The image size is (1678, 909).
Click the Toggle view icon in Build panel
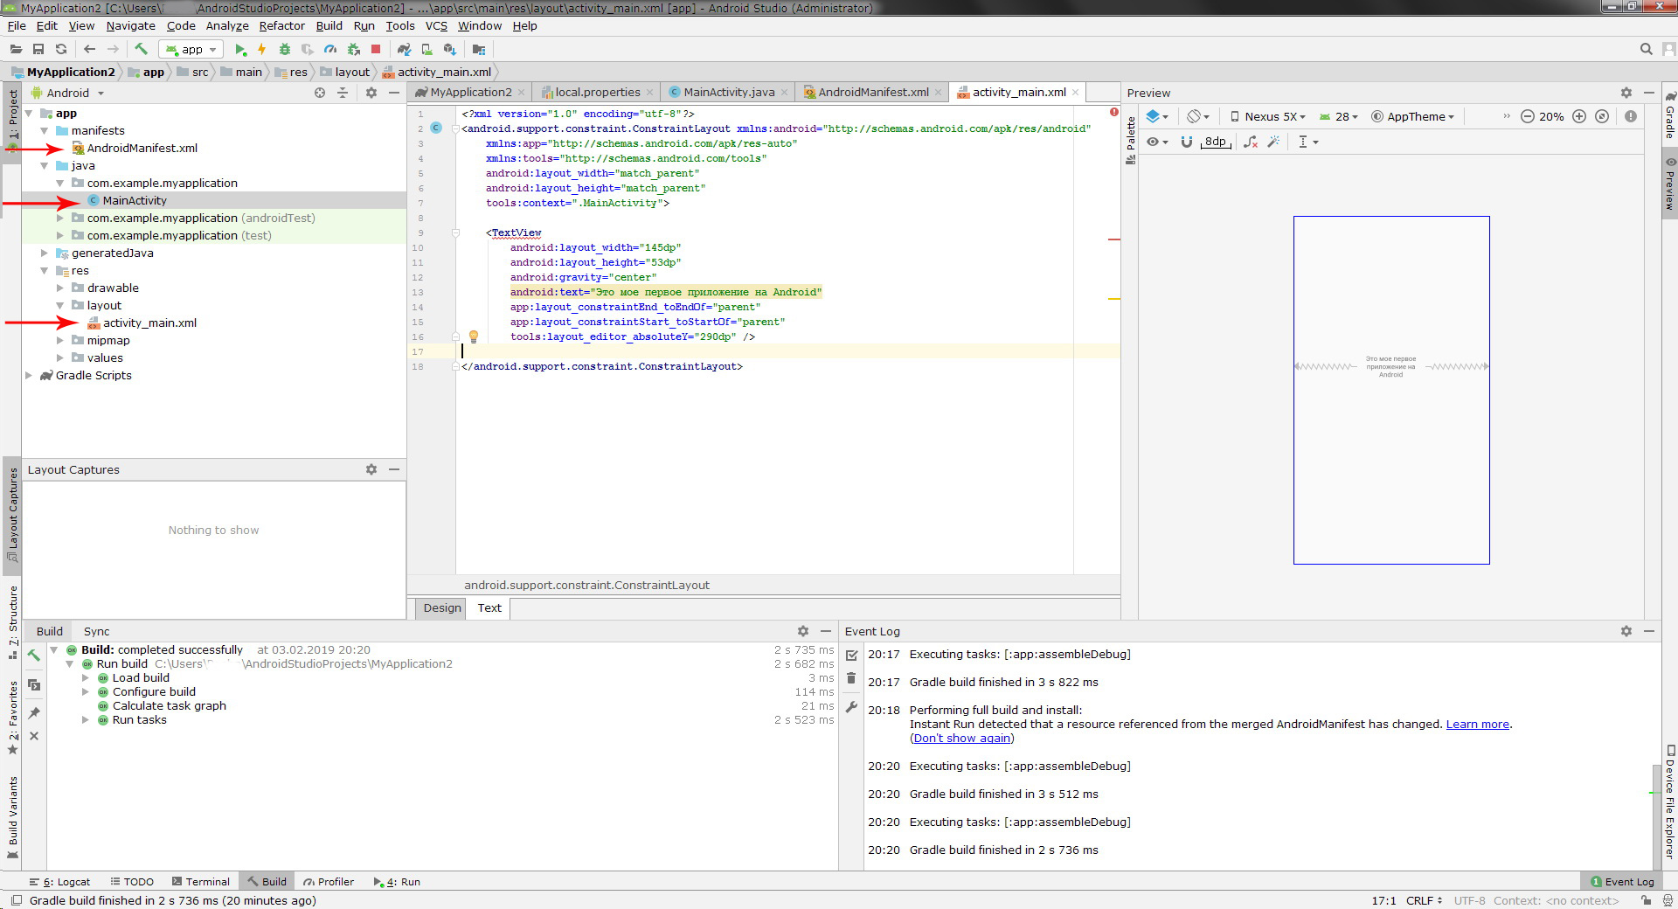pyautogui.click(x=34, y=684)
